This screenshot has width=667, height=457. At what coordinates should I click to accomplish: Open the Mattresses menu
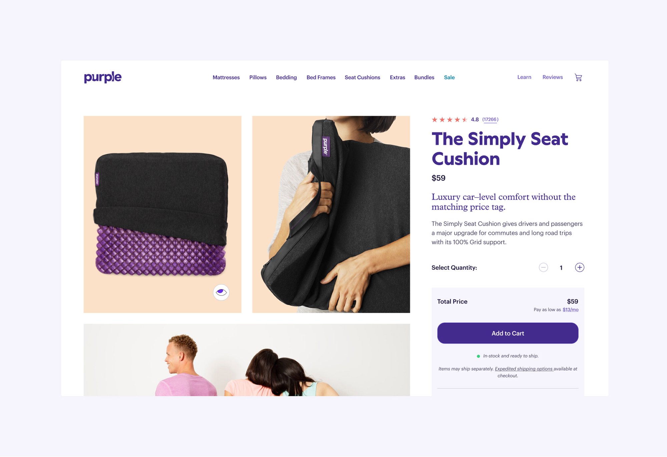pyautogui.click(x=226, y=77)
